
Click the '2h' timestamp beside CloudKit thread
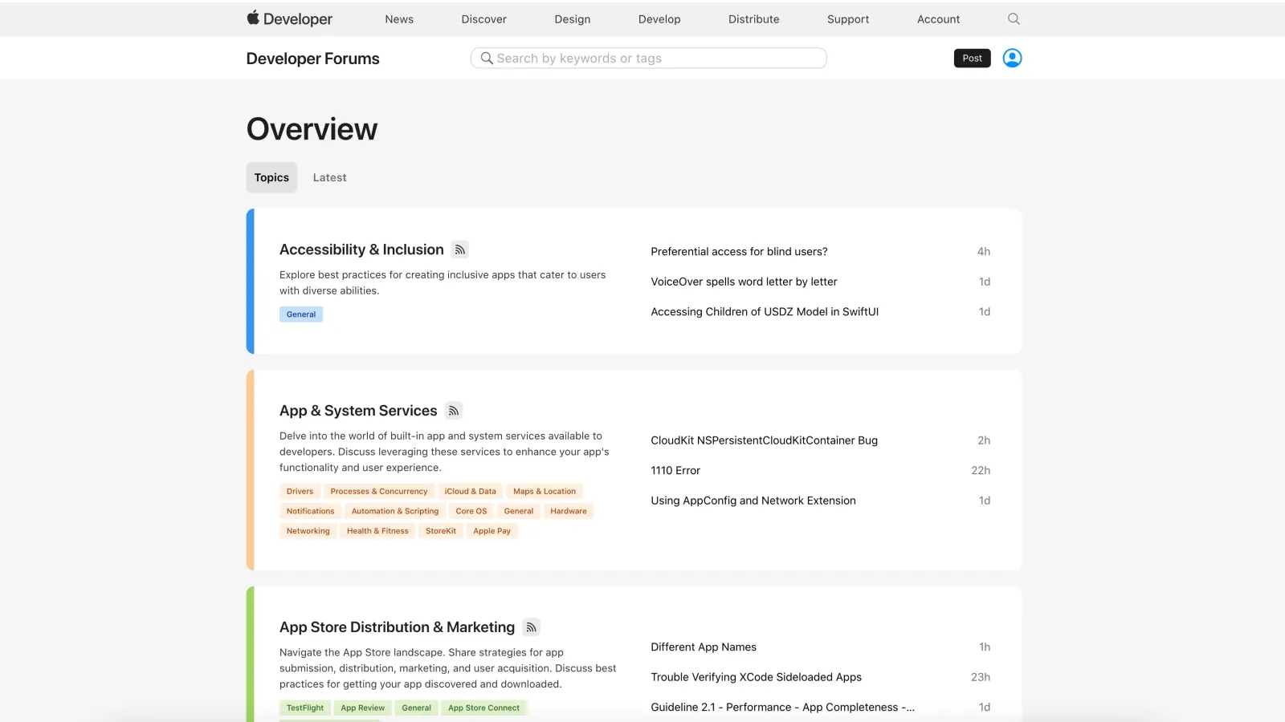(x=984, y=440)
